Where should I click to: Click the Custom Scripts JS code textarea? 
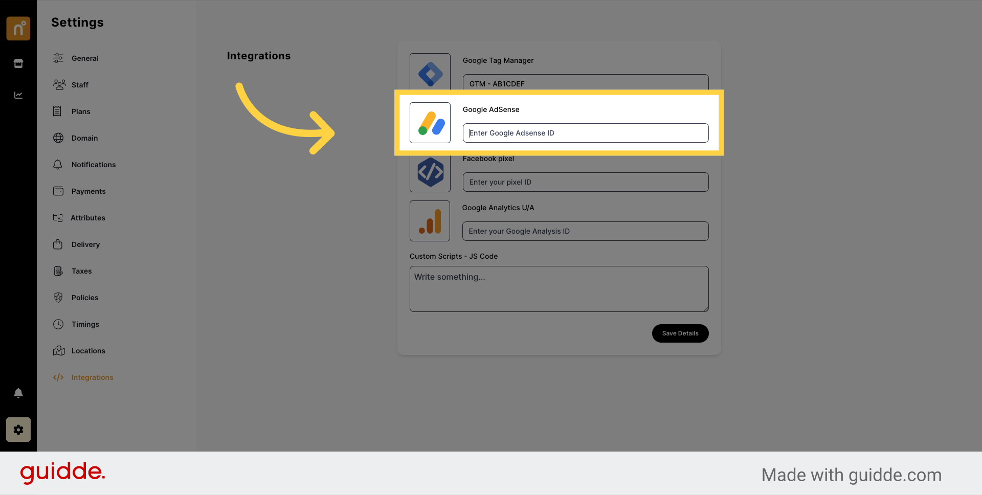(559, 289)
